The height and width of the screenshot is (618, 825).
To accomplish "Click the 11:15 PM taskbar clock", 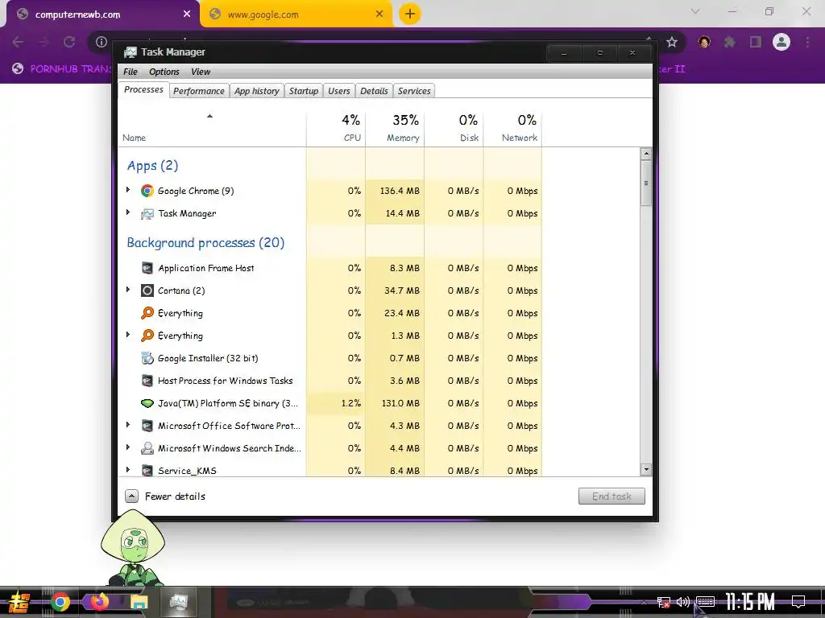I will 750,602.
